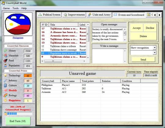This screenshot has height=128, width=165.
Task: Click the Philippines country link
Action: tap(18, 38)
